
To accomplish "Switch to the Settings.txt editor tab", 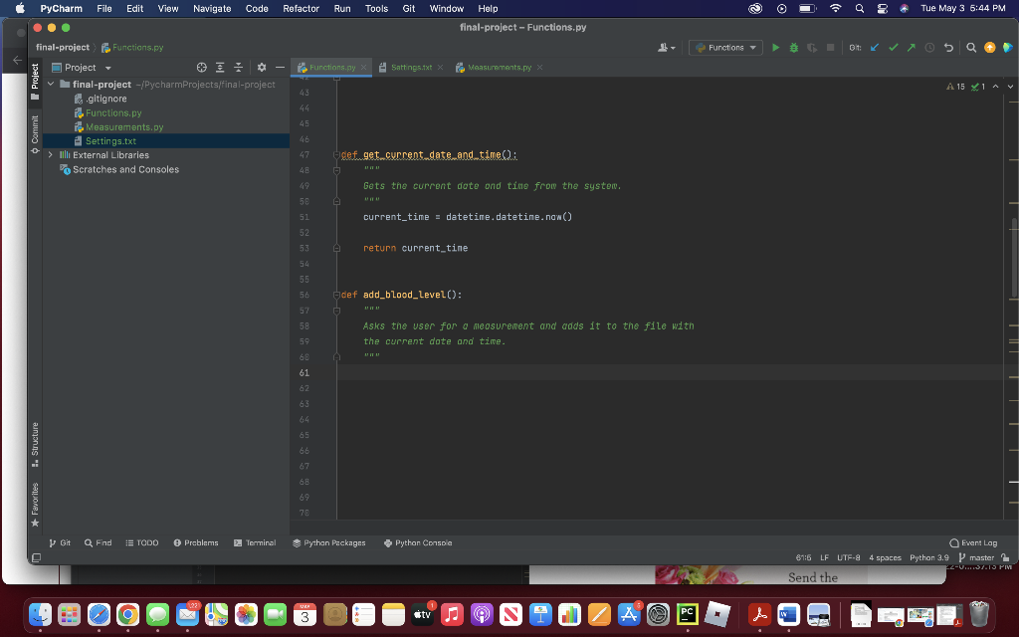I will [410, 69].
